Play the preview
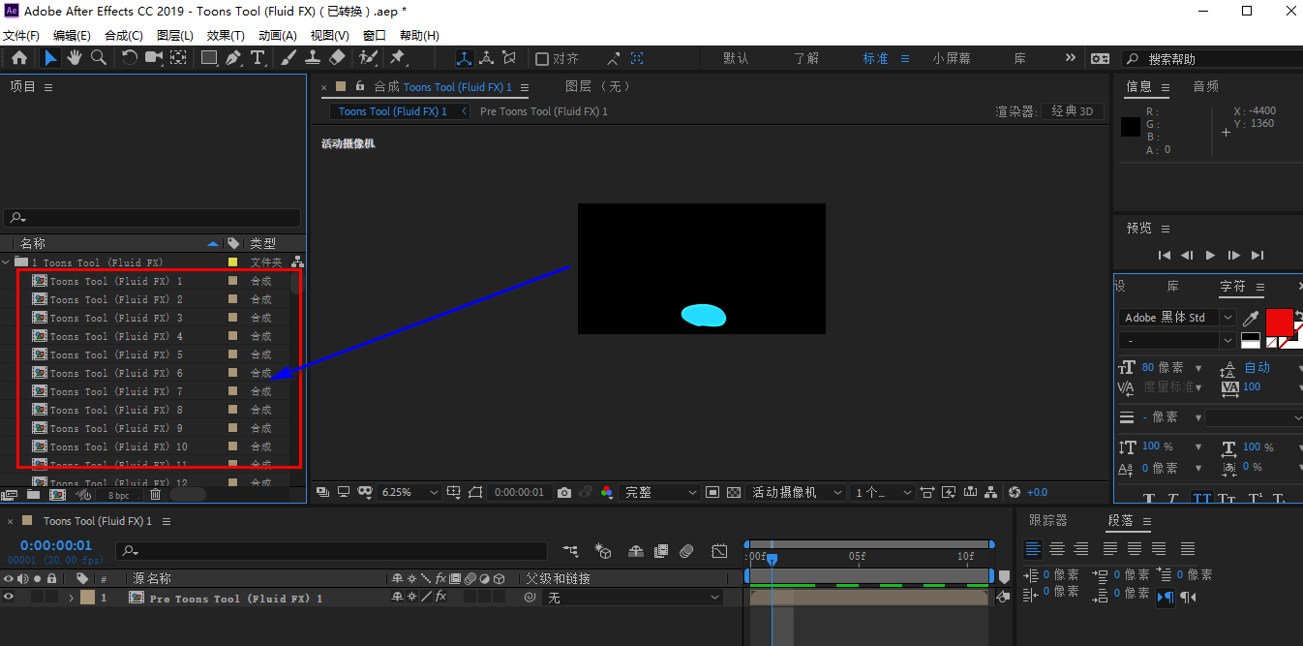The width and height of the screenshot is (1303, 646). [x=1210, y=255]
